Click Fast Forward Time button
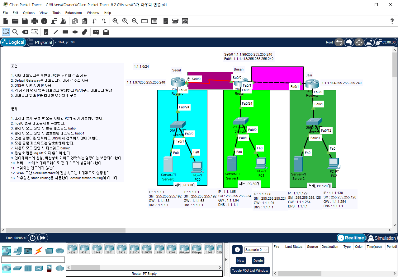This screenshot has width=398, height=277. click(43, 238)
